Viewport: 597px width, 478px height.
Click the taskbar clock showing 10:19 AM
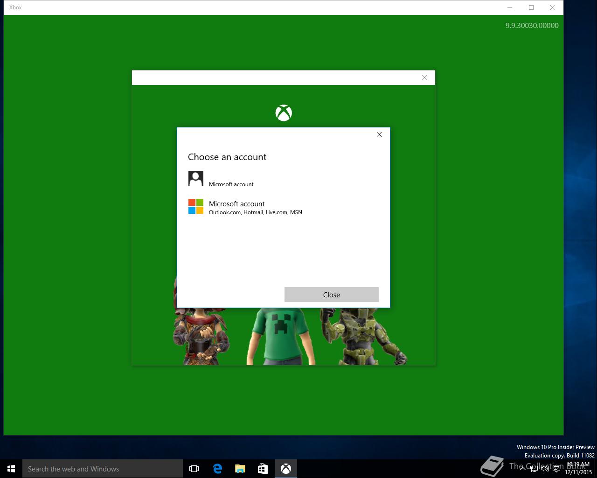[578, 468]
